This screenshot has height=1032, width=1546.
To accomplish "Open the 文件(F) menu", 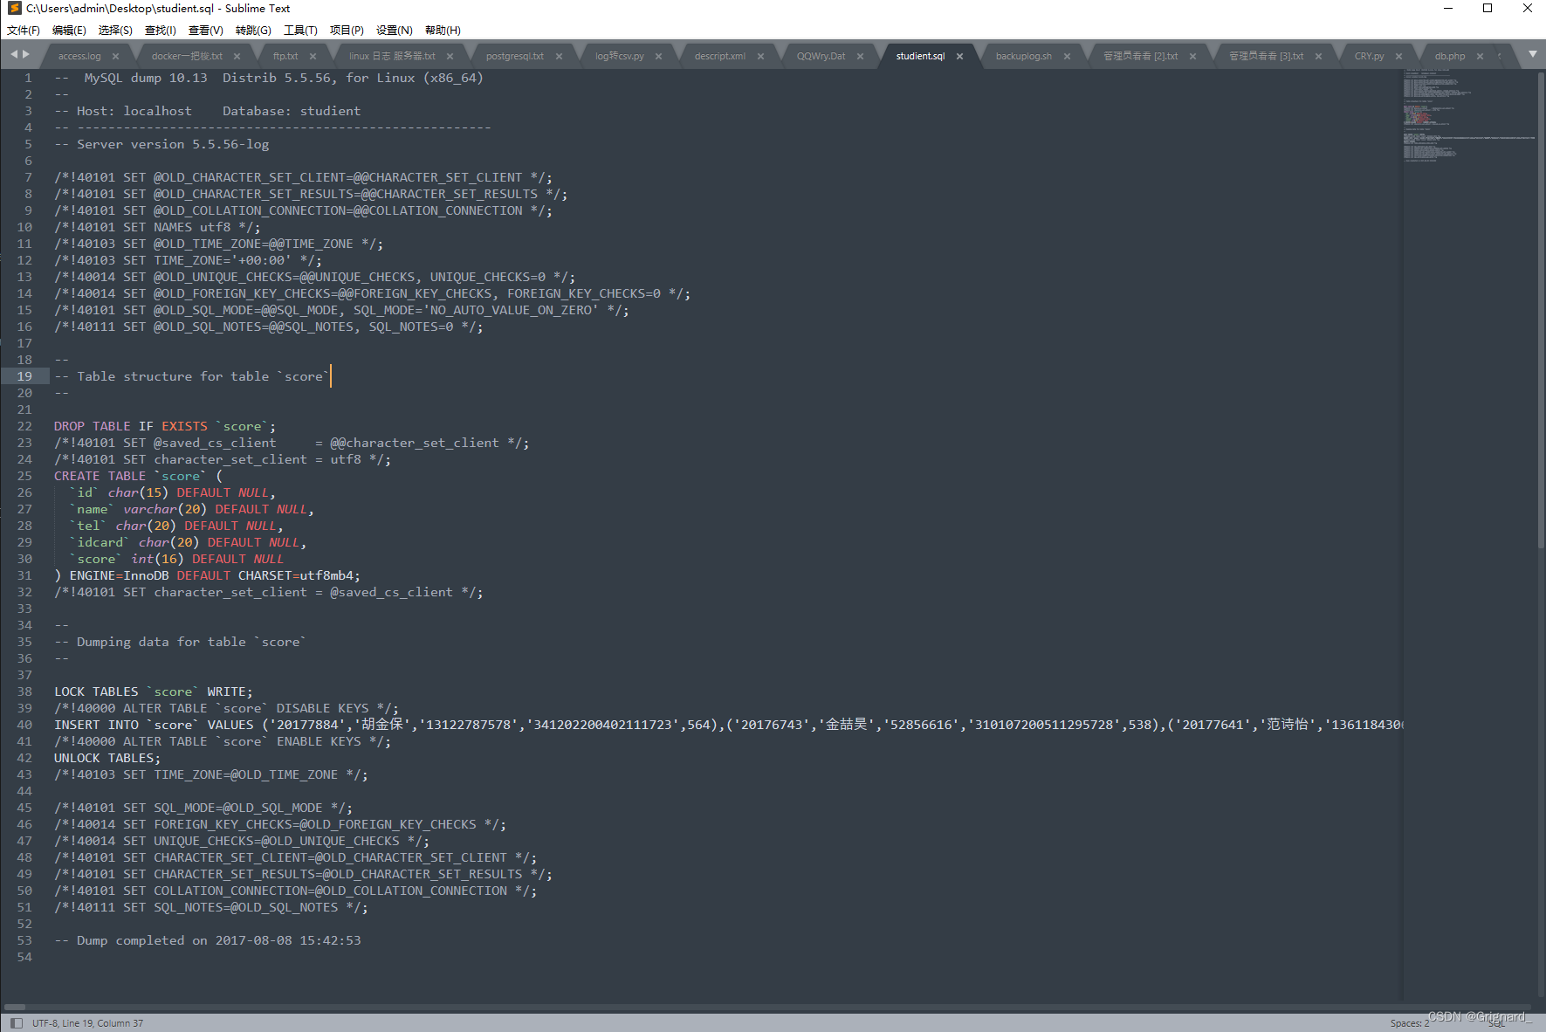I will [24, 30].
